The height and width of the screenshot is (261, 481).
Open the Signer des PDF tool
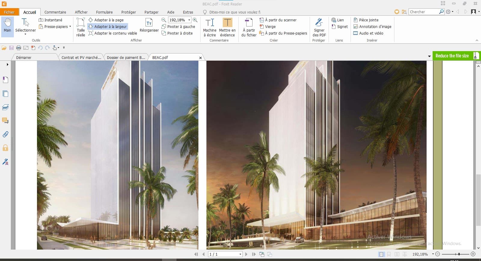point(319,27)
